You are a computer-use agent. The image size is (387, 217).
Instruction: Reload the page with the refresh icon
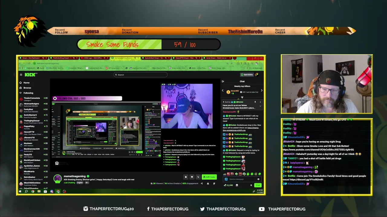click(x=29, y=63)
